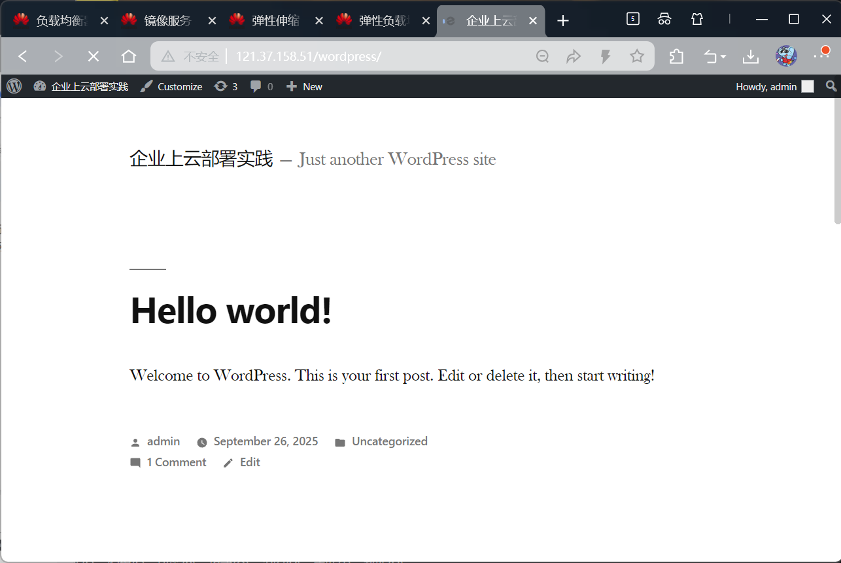The width and height of the screenshot is (841, 563).
Task: Edit the Hello world post
Action: [250, 462]
